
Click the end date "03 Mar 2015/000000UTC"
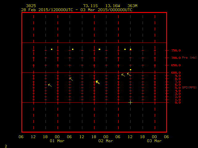click(106, 10)
